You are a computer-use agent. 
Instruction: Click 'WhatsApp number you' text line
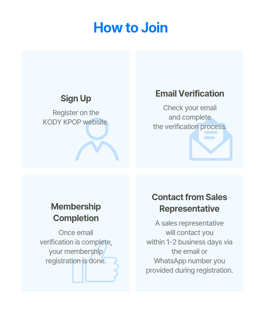pyautogui.click(x=189, y=261)
